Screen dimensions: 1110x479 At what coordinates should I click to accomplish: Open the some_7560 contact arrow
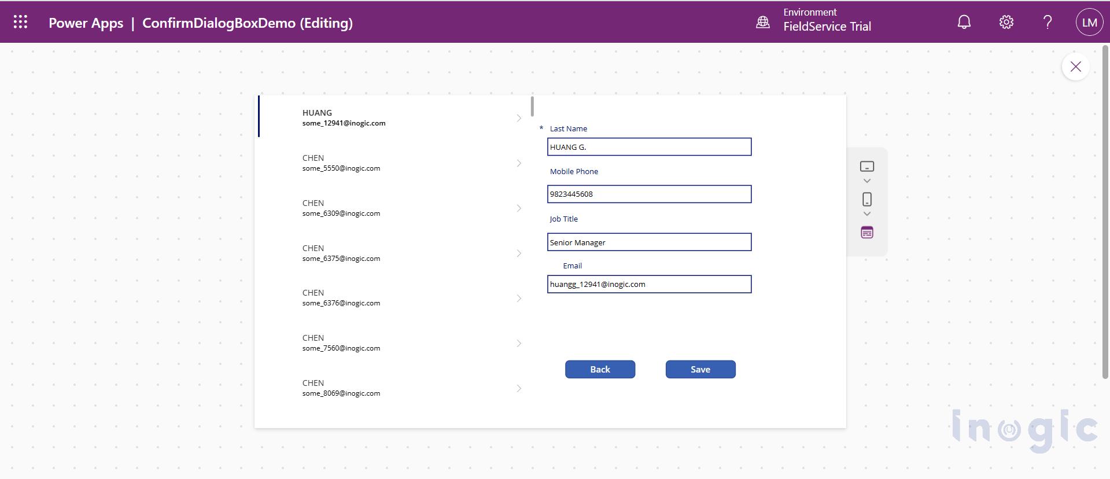[x=519, y=344]
